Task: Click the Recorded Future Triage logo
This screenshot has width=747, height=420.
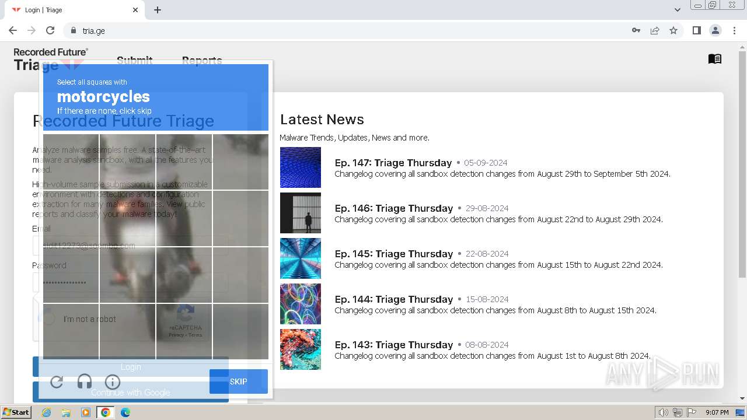Action: 51,59
